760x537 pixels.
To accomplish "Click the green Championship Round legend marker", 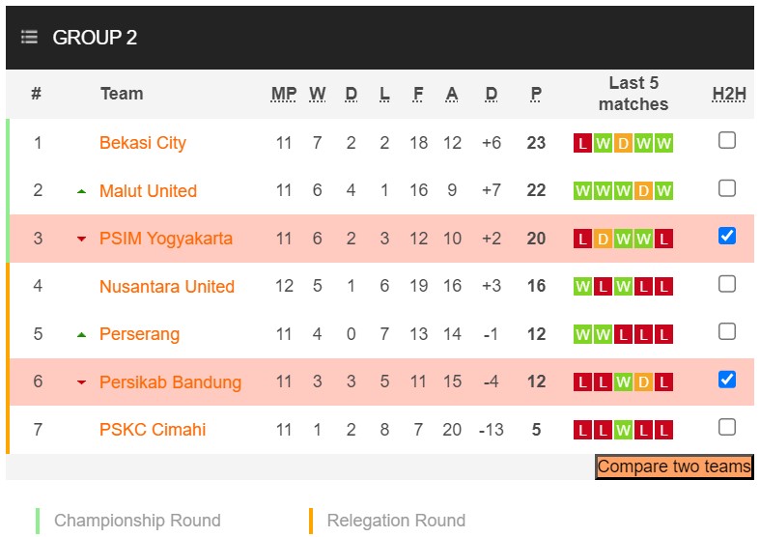I will click(x=38, y=521).
